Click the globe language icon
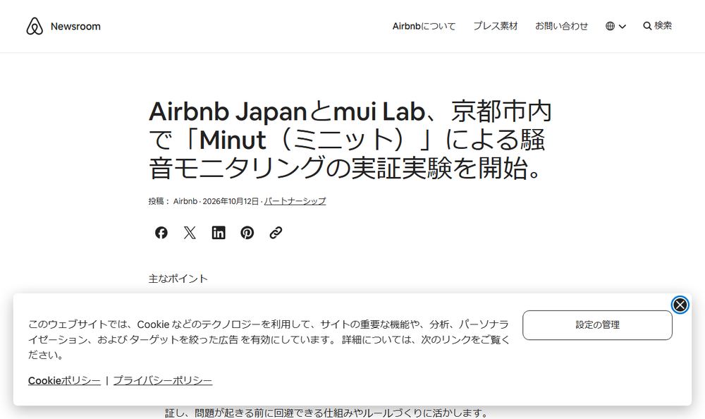Image resolution: width=705 pixels, height=419 pixels. (610, 26)
